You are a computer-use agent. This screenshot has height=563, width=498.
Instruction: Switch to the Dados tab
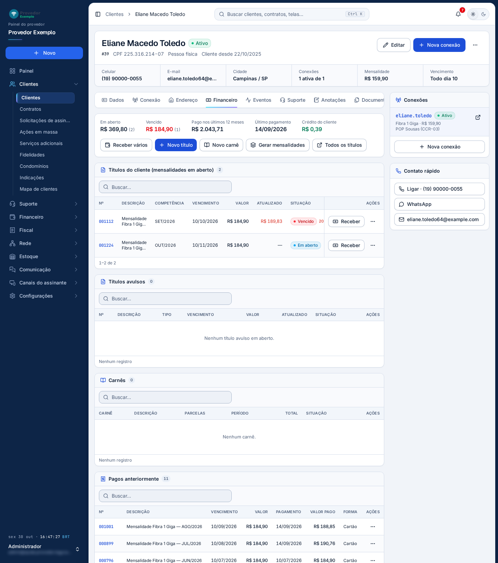coord(113,100)
